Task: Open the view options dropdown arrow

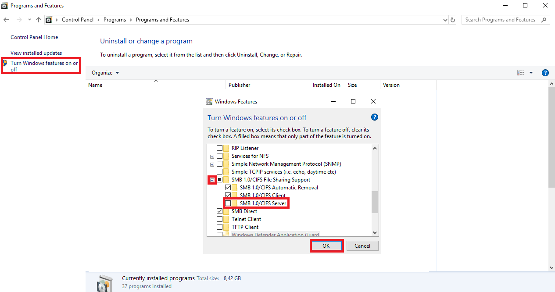Action: click(x=531, y=73)
